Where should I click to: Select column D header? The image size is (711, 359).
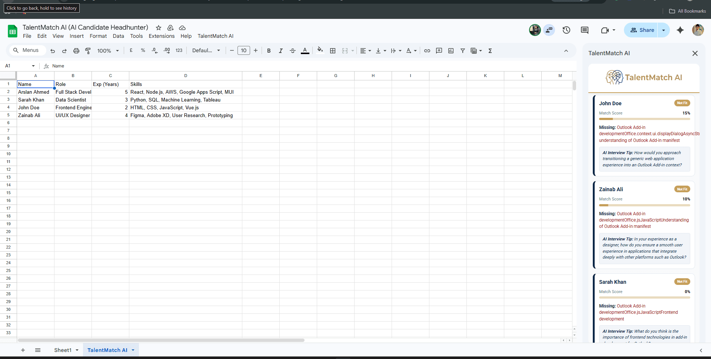(x=186, y=76)
